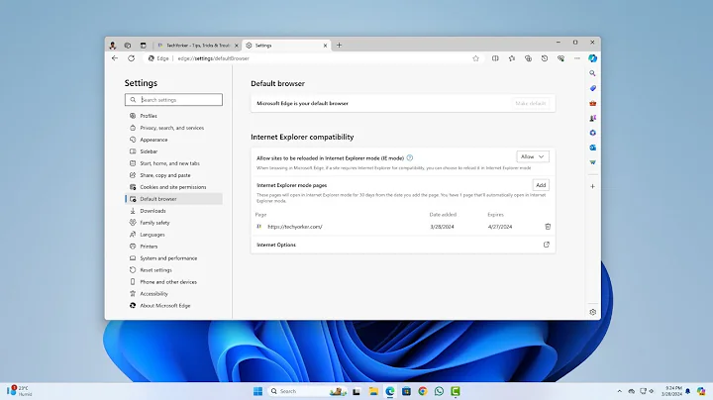Open Windows Start menu
This screenshot has height=400, width=713.
coord(257,391)
